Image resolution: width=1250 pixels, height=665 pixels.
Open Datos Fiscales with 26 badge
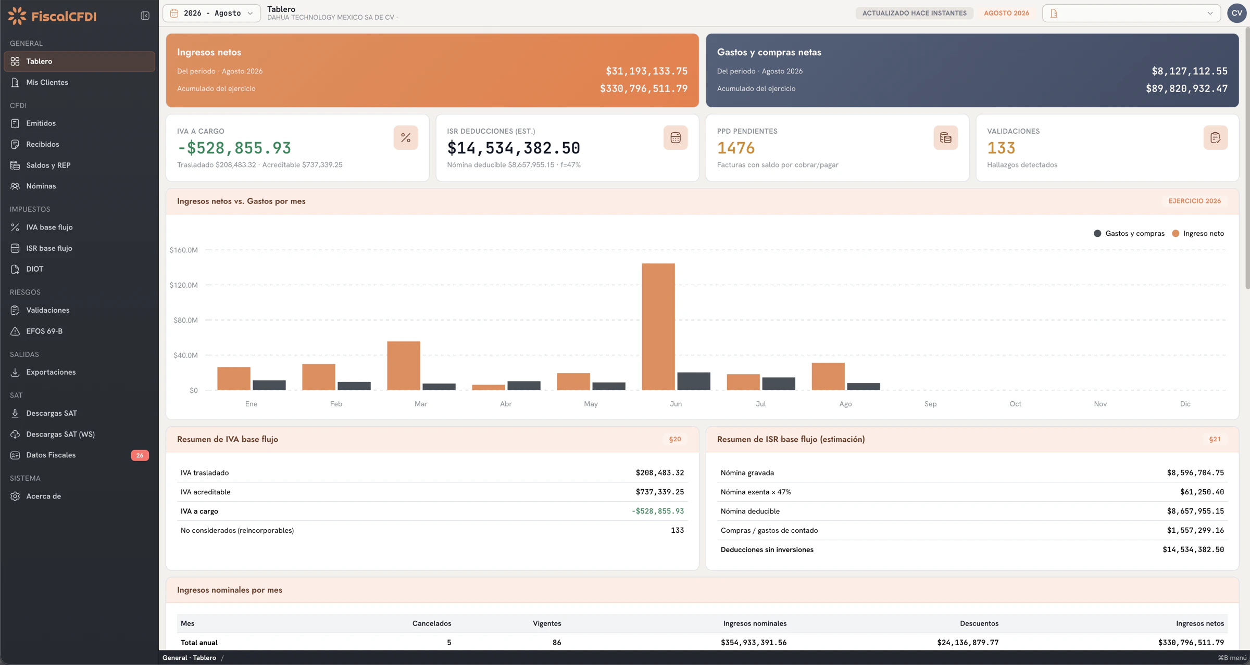79,455
